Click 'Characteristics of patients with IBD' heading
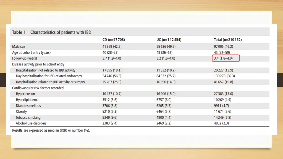Image resolution: width=283 pixels, height=159 pixels. 61,32
